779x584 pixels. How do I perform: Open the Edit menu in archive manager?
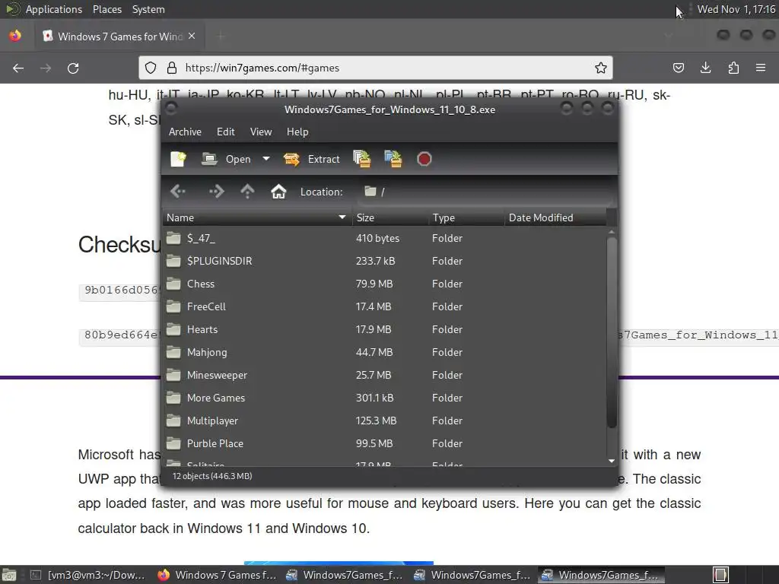tap(225, 132)
